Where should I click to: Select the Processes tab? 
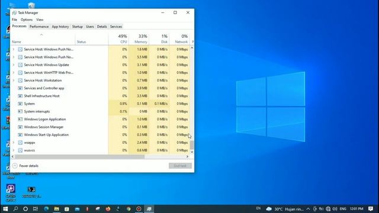(20, 26)
